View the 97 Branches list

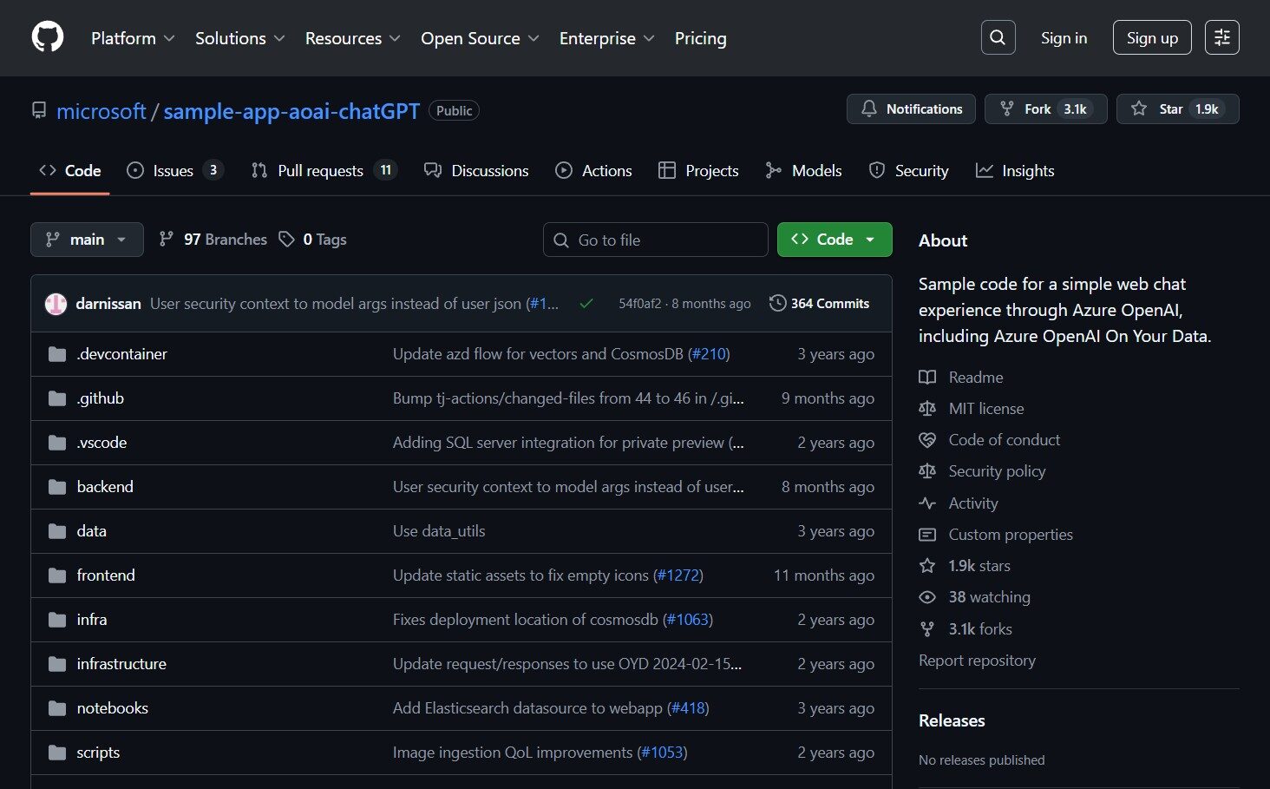(213, 240)
